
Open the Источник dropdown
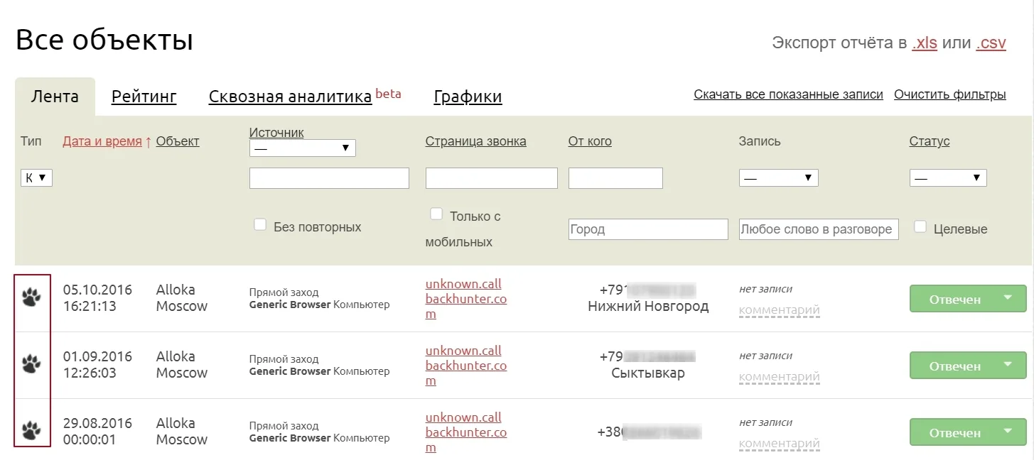(x=302, y=148)
